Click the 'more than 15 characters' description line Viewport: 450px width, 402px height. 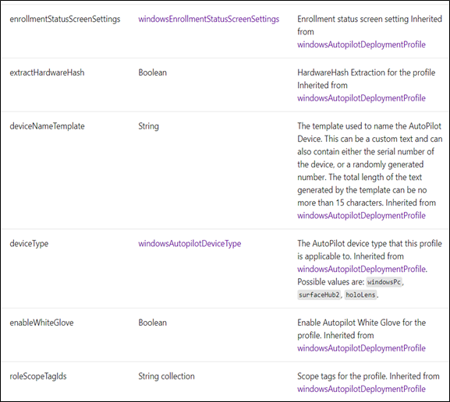click(367, 203)
